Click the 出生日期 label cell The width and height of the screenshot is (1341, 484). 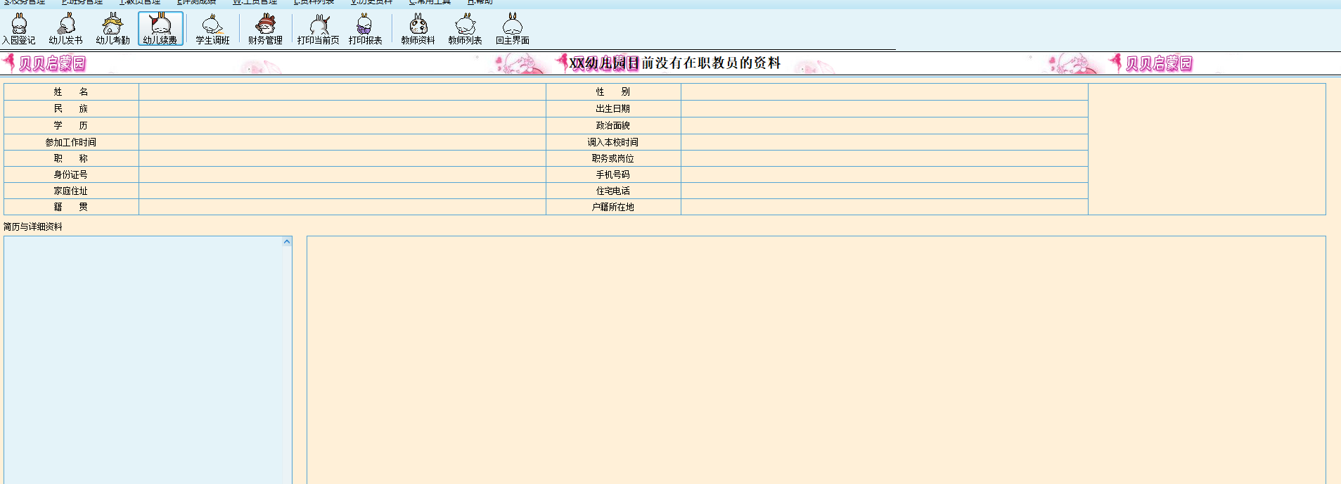pos(613,108)
